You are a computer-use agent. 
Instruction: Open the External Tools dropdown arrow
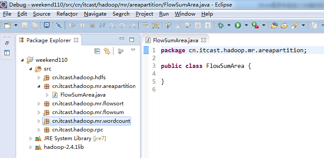tap(264, 25)
